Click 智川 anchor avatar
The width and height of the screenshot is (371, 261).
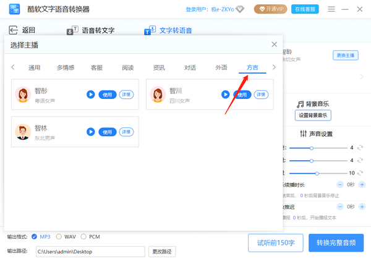(x=158, y=95)
